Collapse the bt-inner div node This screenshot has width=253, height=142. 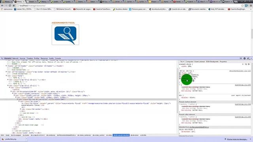19,101
